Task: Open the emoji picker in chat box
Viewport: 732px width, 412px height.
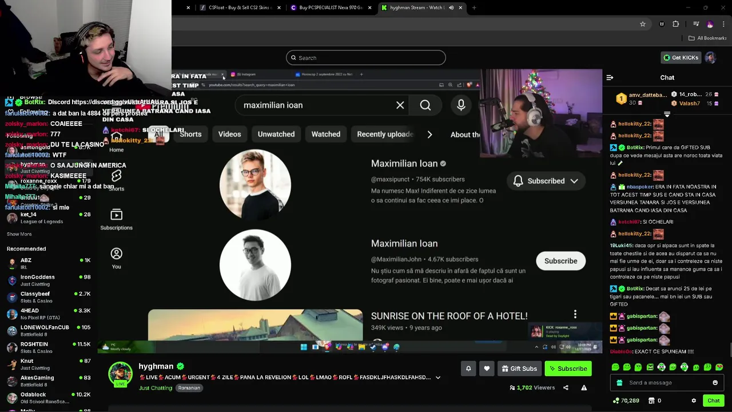Action: tap(715, 383)
